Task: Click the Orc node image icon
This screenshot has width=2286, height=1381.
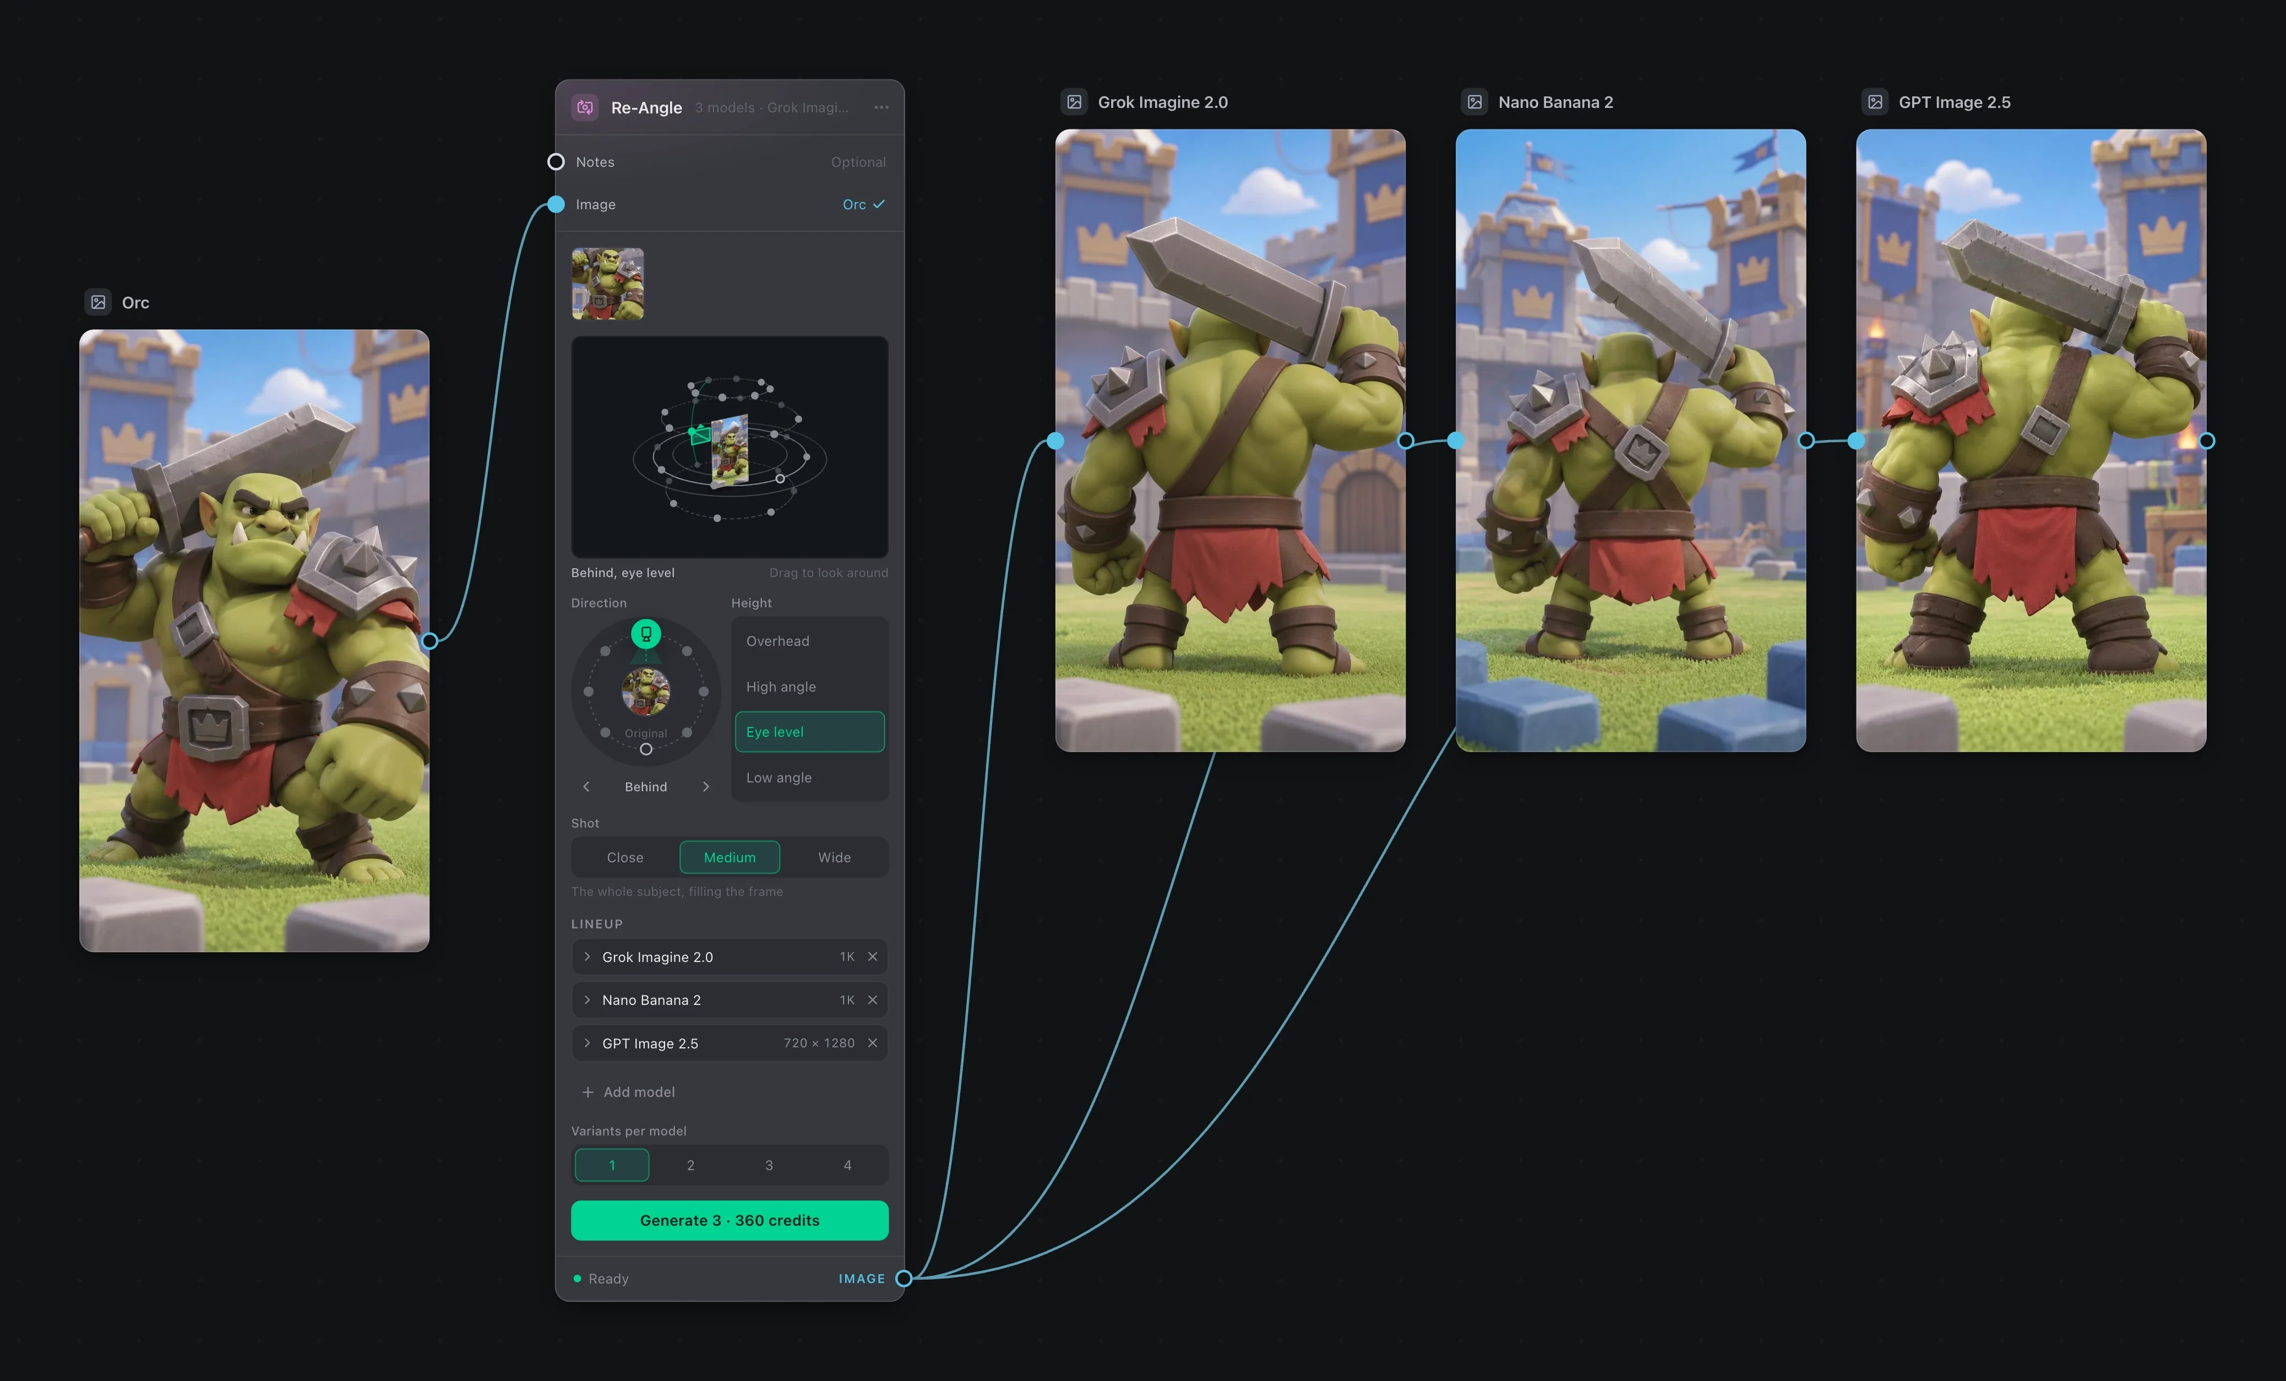Action: click(99, 302)
